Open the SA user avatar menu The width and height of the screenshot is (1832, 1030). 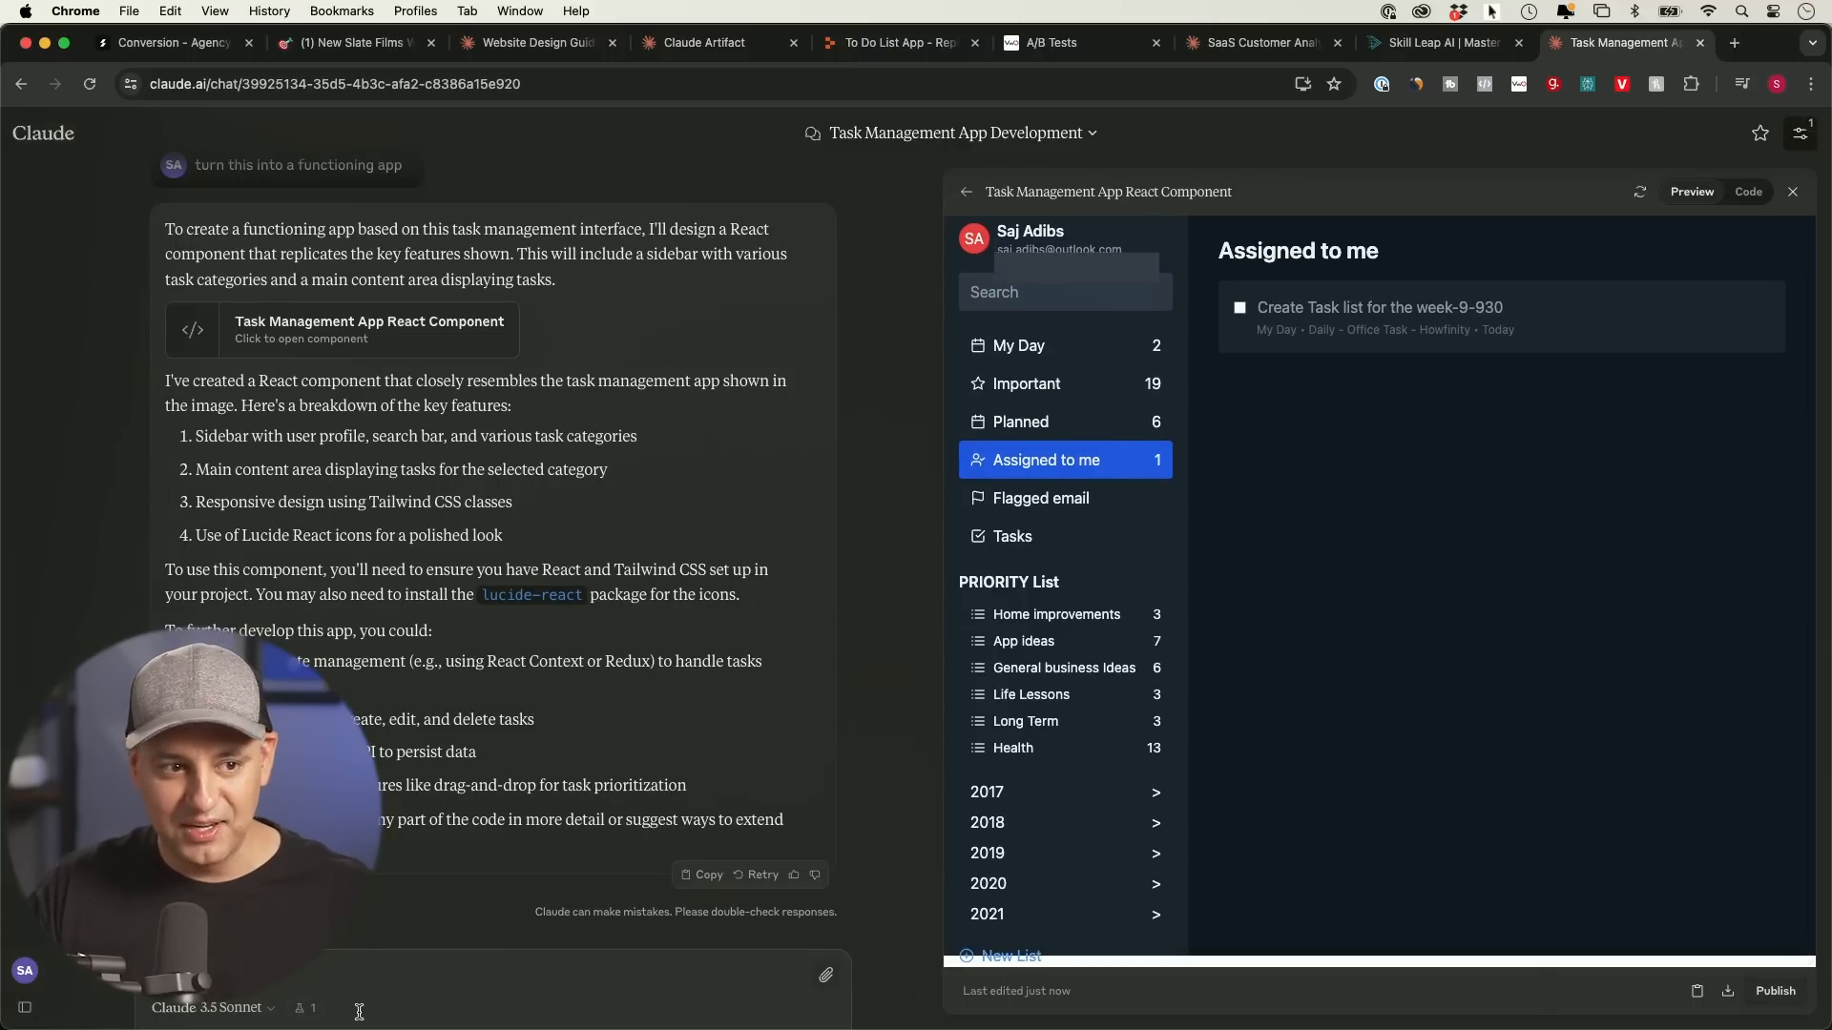[x=25, y=971]
